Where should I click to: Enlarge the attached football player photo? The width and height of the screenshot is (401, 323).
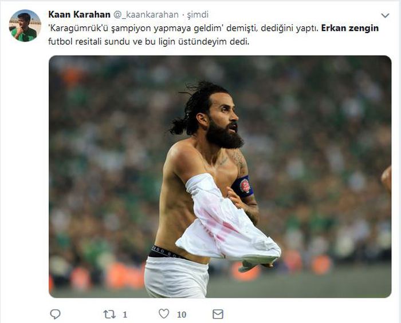[x=220, y=177]
